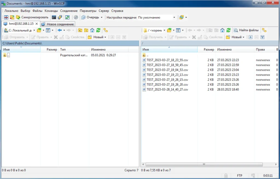The width and height of the screenshot is (280, 179).
Task: Click the remote panel filter icon
Action: tap(178, 30)
